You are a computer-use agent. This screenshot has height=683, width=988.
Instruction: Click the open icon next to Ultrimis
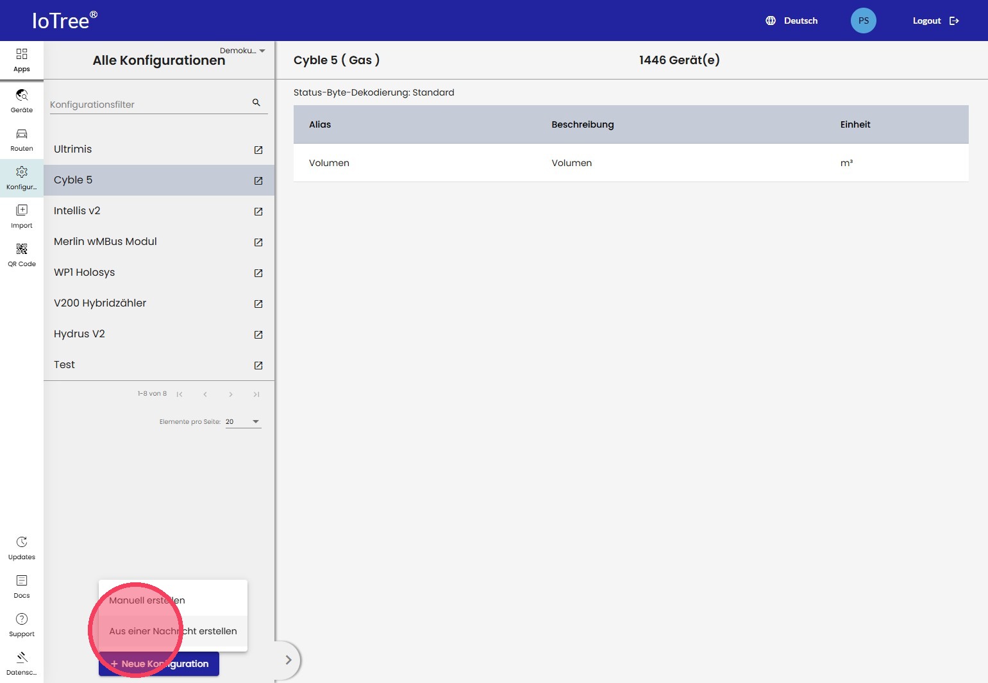pyautogui.click(x=258, y=150)
